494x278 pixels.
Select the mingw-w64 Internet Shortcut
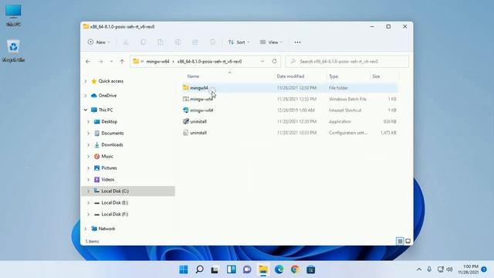(290, 110)
